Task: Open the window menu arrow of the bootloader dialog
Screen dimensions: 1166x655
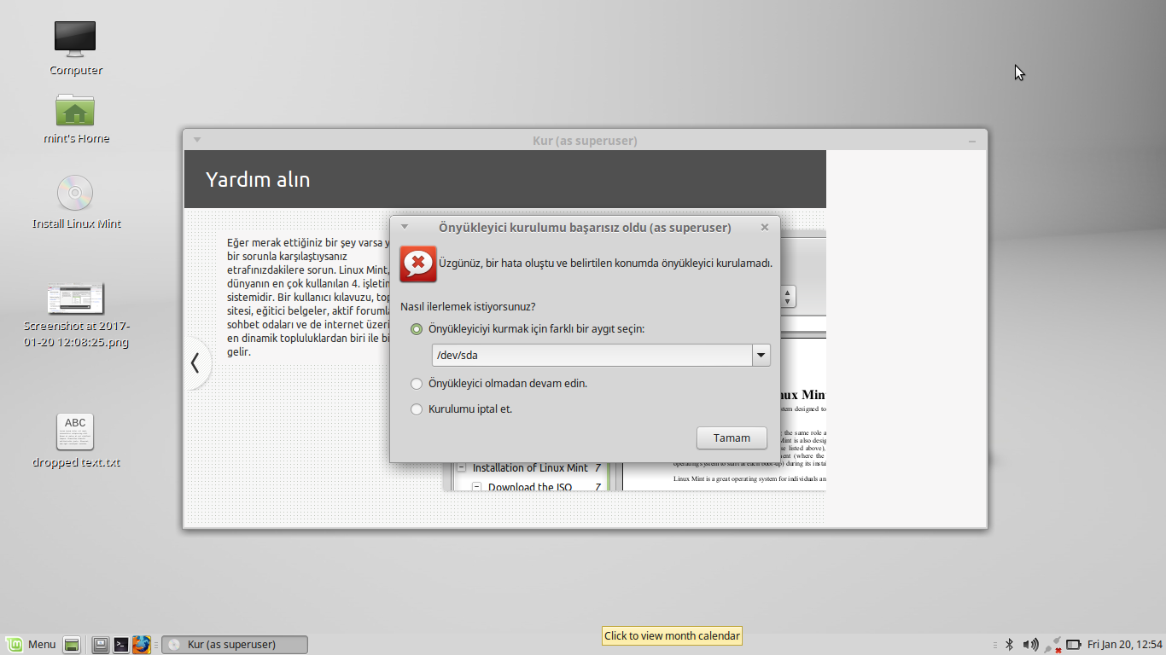Action: point(405,227)
